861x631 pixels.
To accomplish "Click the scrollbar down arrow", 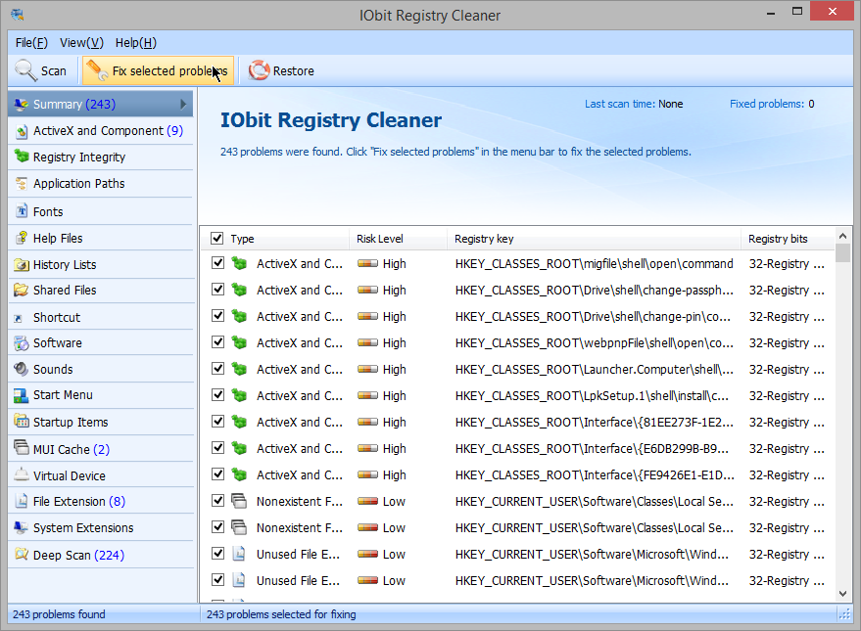I will (843, 594).
